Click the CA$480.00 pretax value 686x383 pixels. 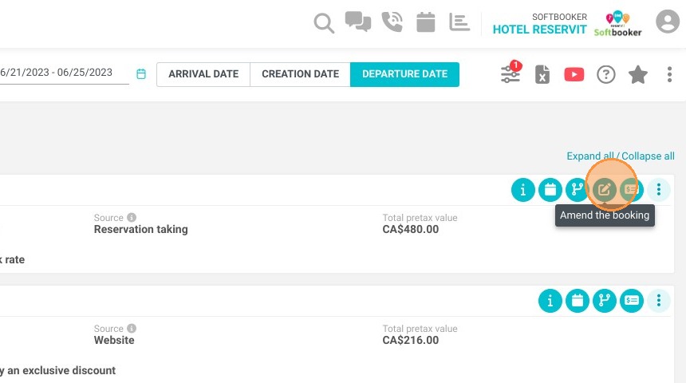[410, 229]
